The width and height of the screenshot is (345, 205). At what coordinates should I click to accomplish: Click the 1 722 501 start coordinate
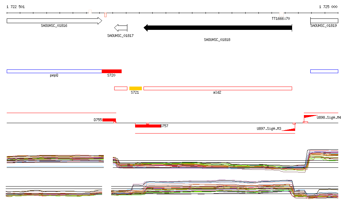coord(15,7)
